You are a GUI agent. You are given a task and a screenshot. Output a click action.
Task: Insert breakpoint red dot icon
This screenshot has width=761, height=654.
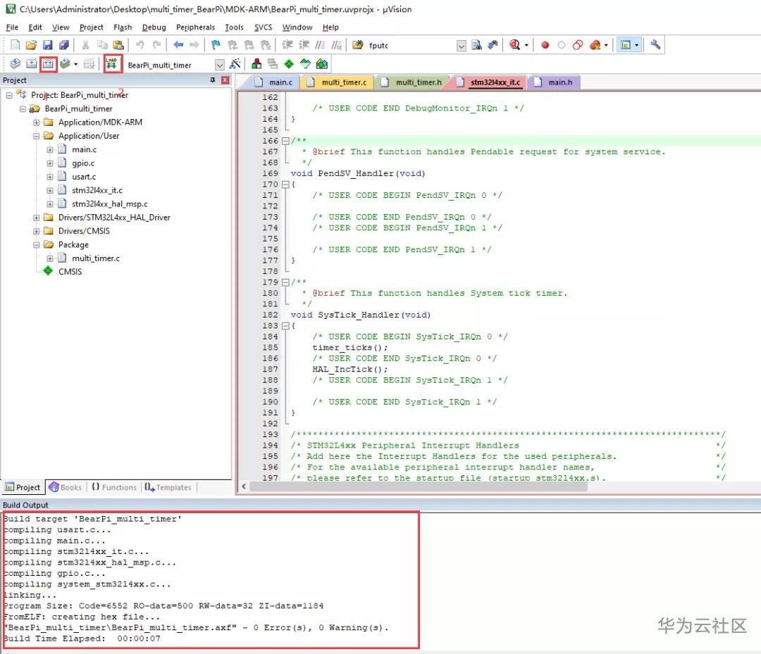pyautogui.click(x=545, y=45)
